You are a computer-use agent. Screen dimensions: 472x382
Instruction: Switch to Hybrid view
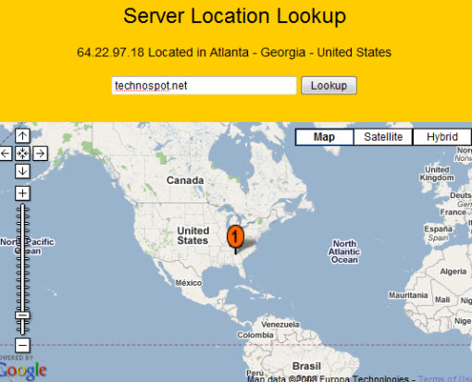[x=442, y=137]
